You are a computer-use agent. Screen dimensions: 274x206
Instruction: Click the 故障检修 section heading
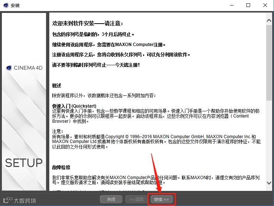tap(61, 168)
